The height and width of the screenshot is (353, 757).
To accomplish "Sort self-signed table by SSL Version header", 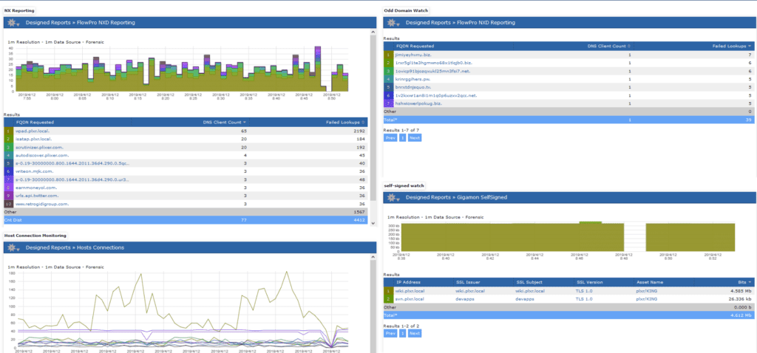I will [589, 282].
